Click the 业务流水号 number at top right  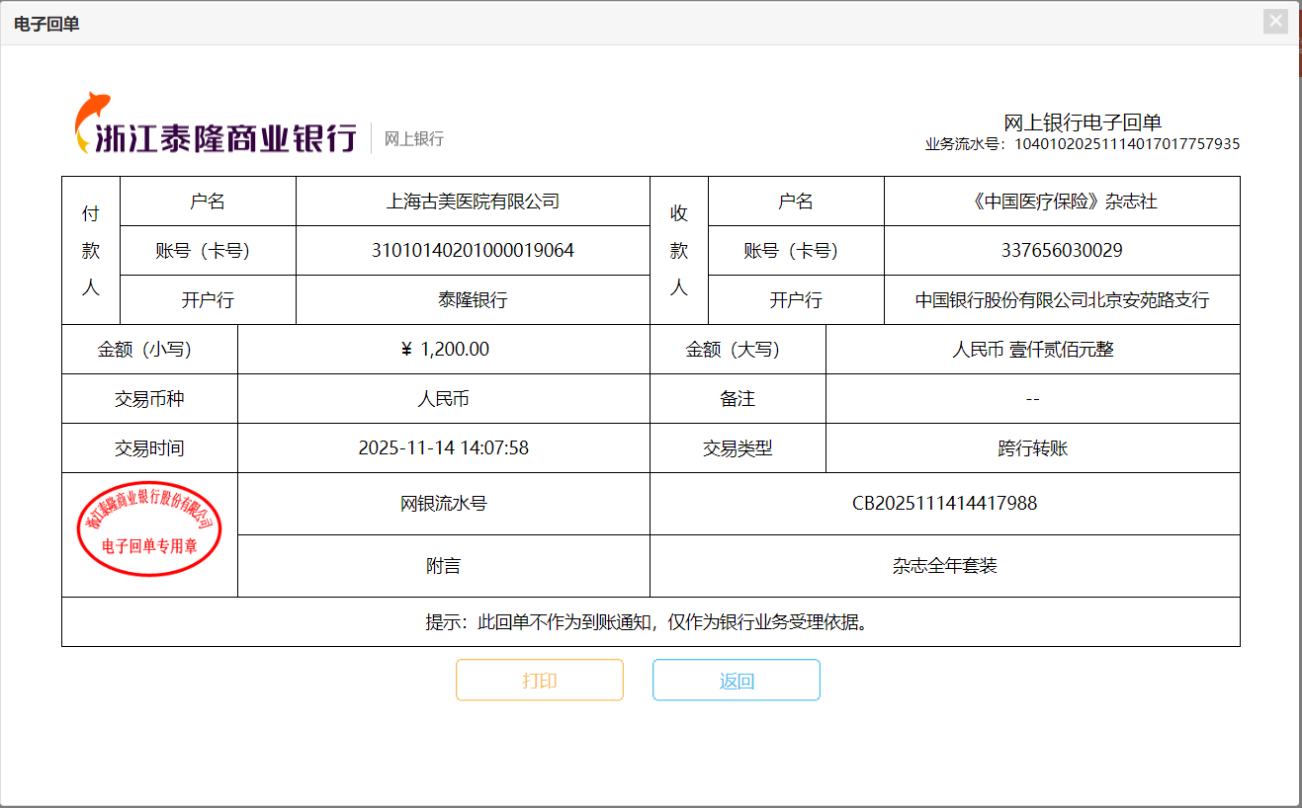[1127, 144]
